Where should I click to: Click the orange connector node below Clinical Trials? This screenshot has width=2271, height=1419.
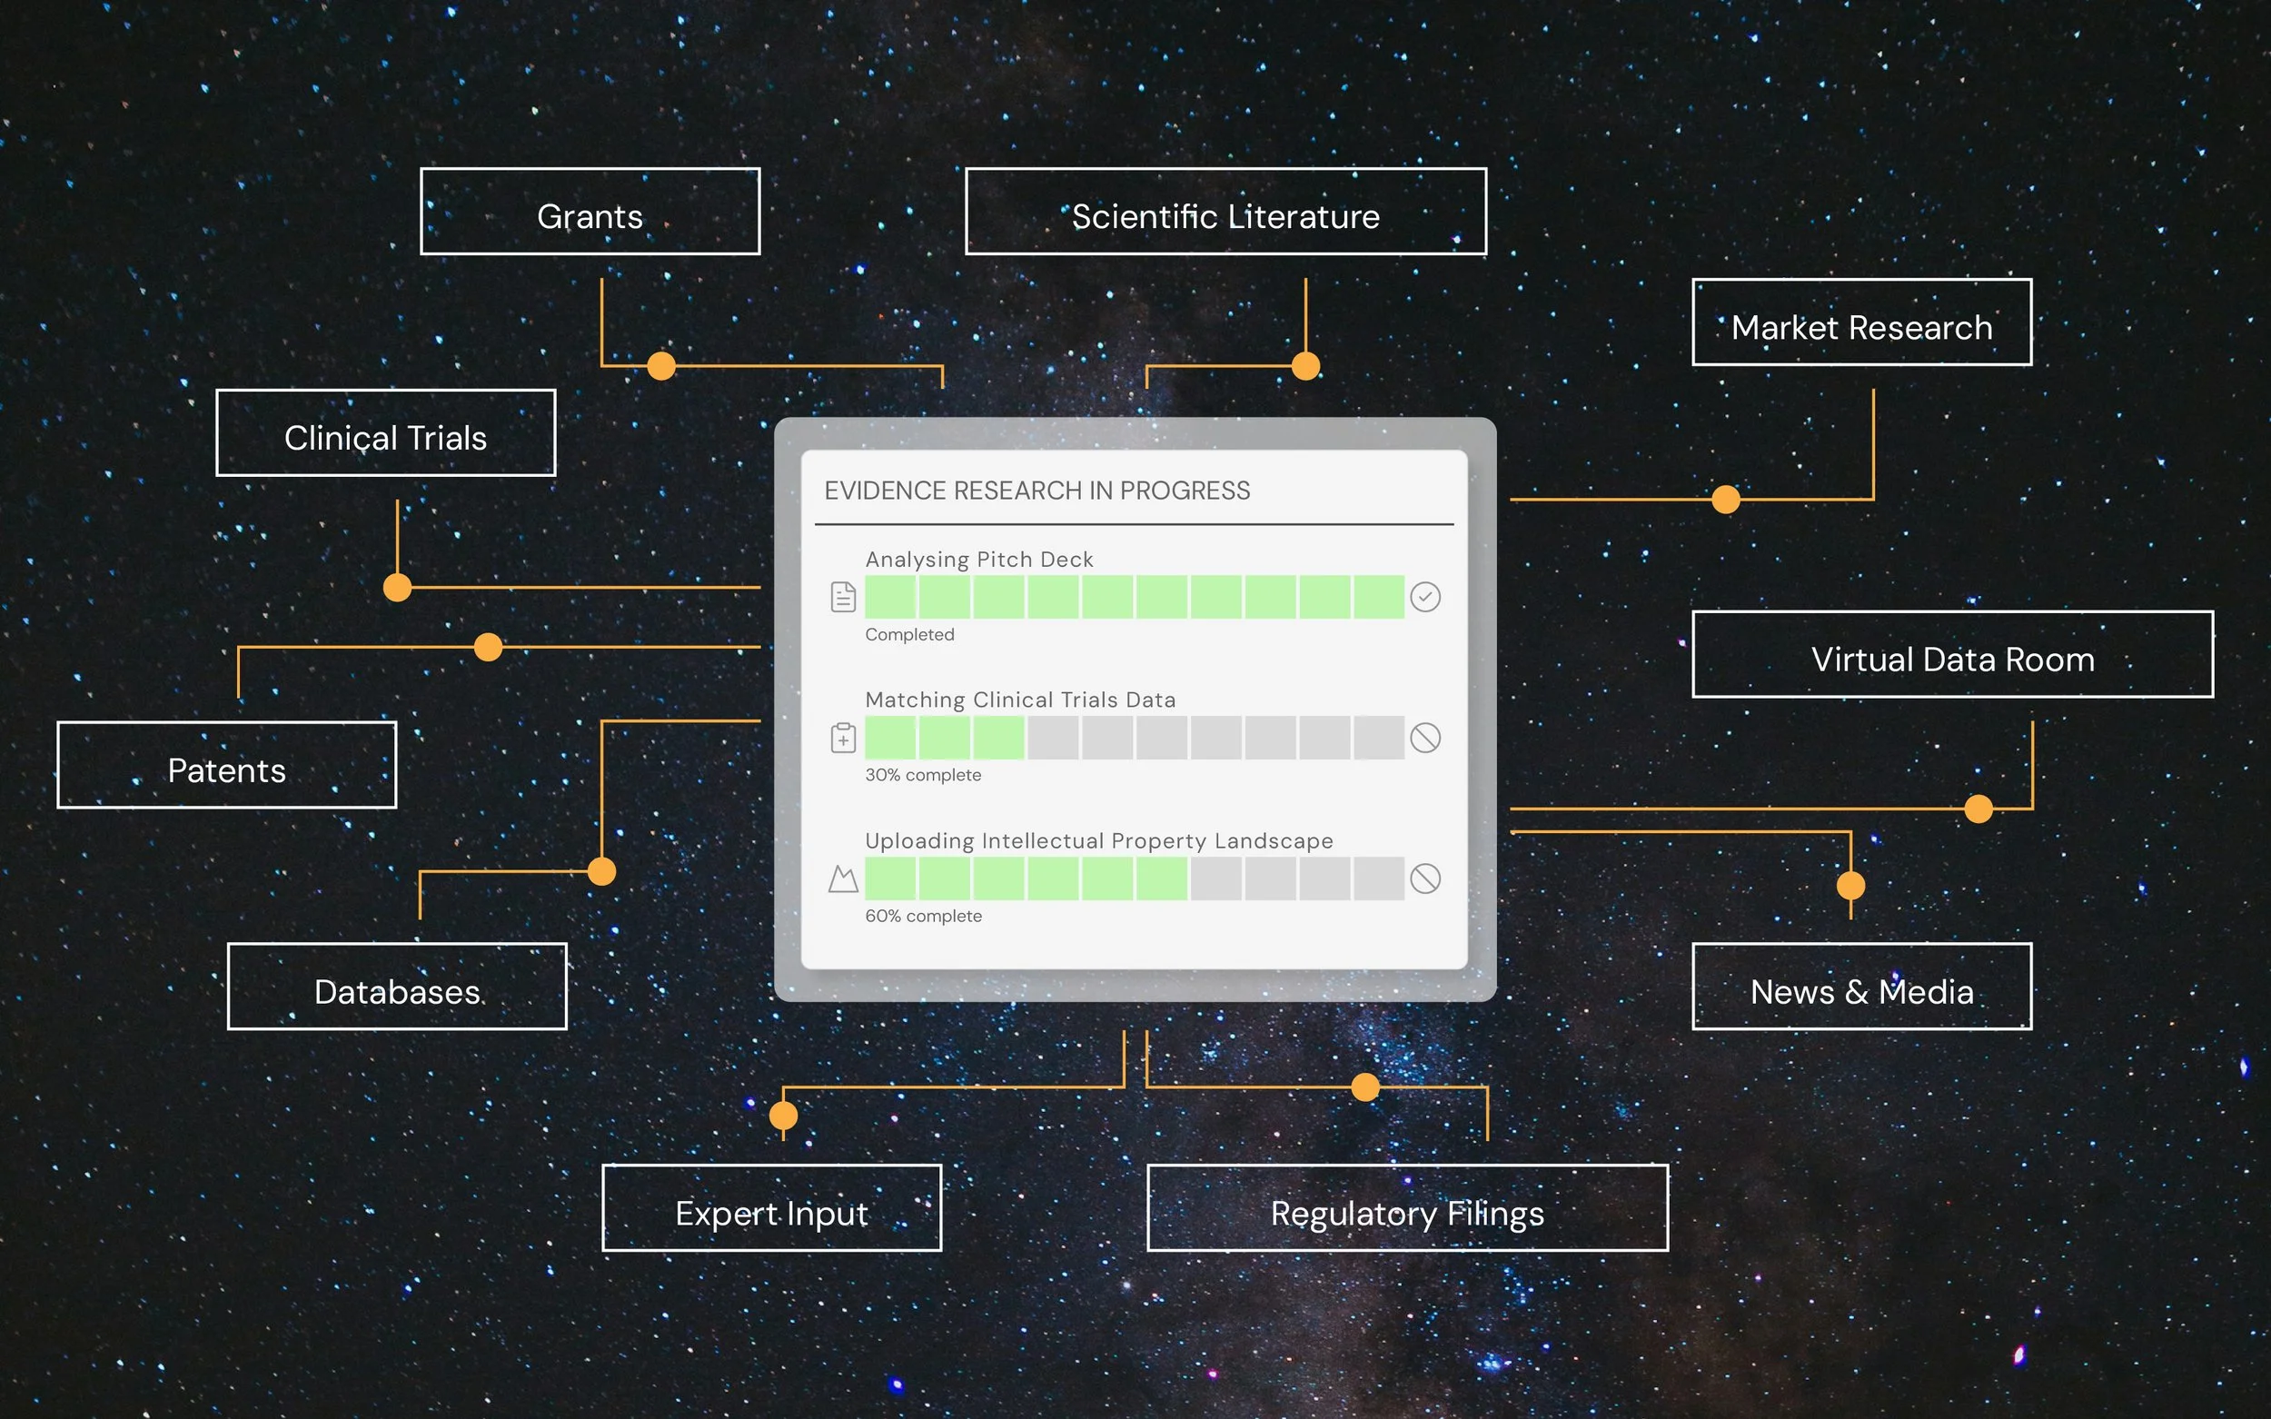click(x=398, y=588)
